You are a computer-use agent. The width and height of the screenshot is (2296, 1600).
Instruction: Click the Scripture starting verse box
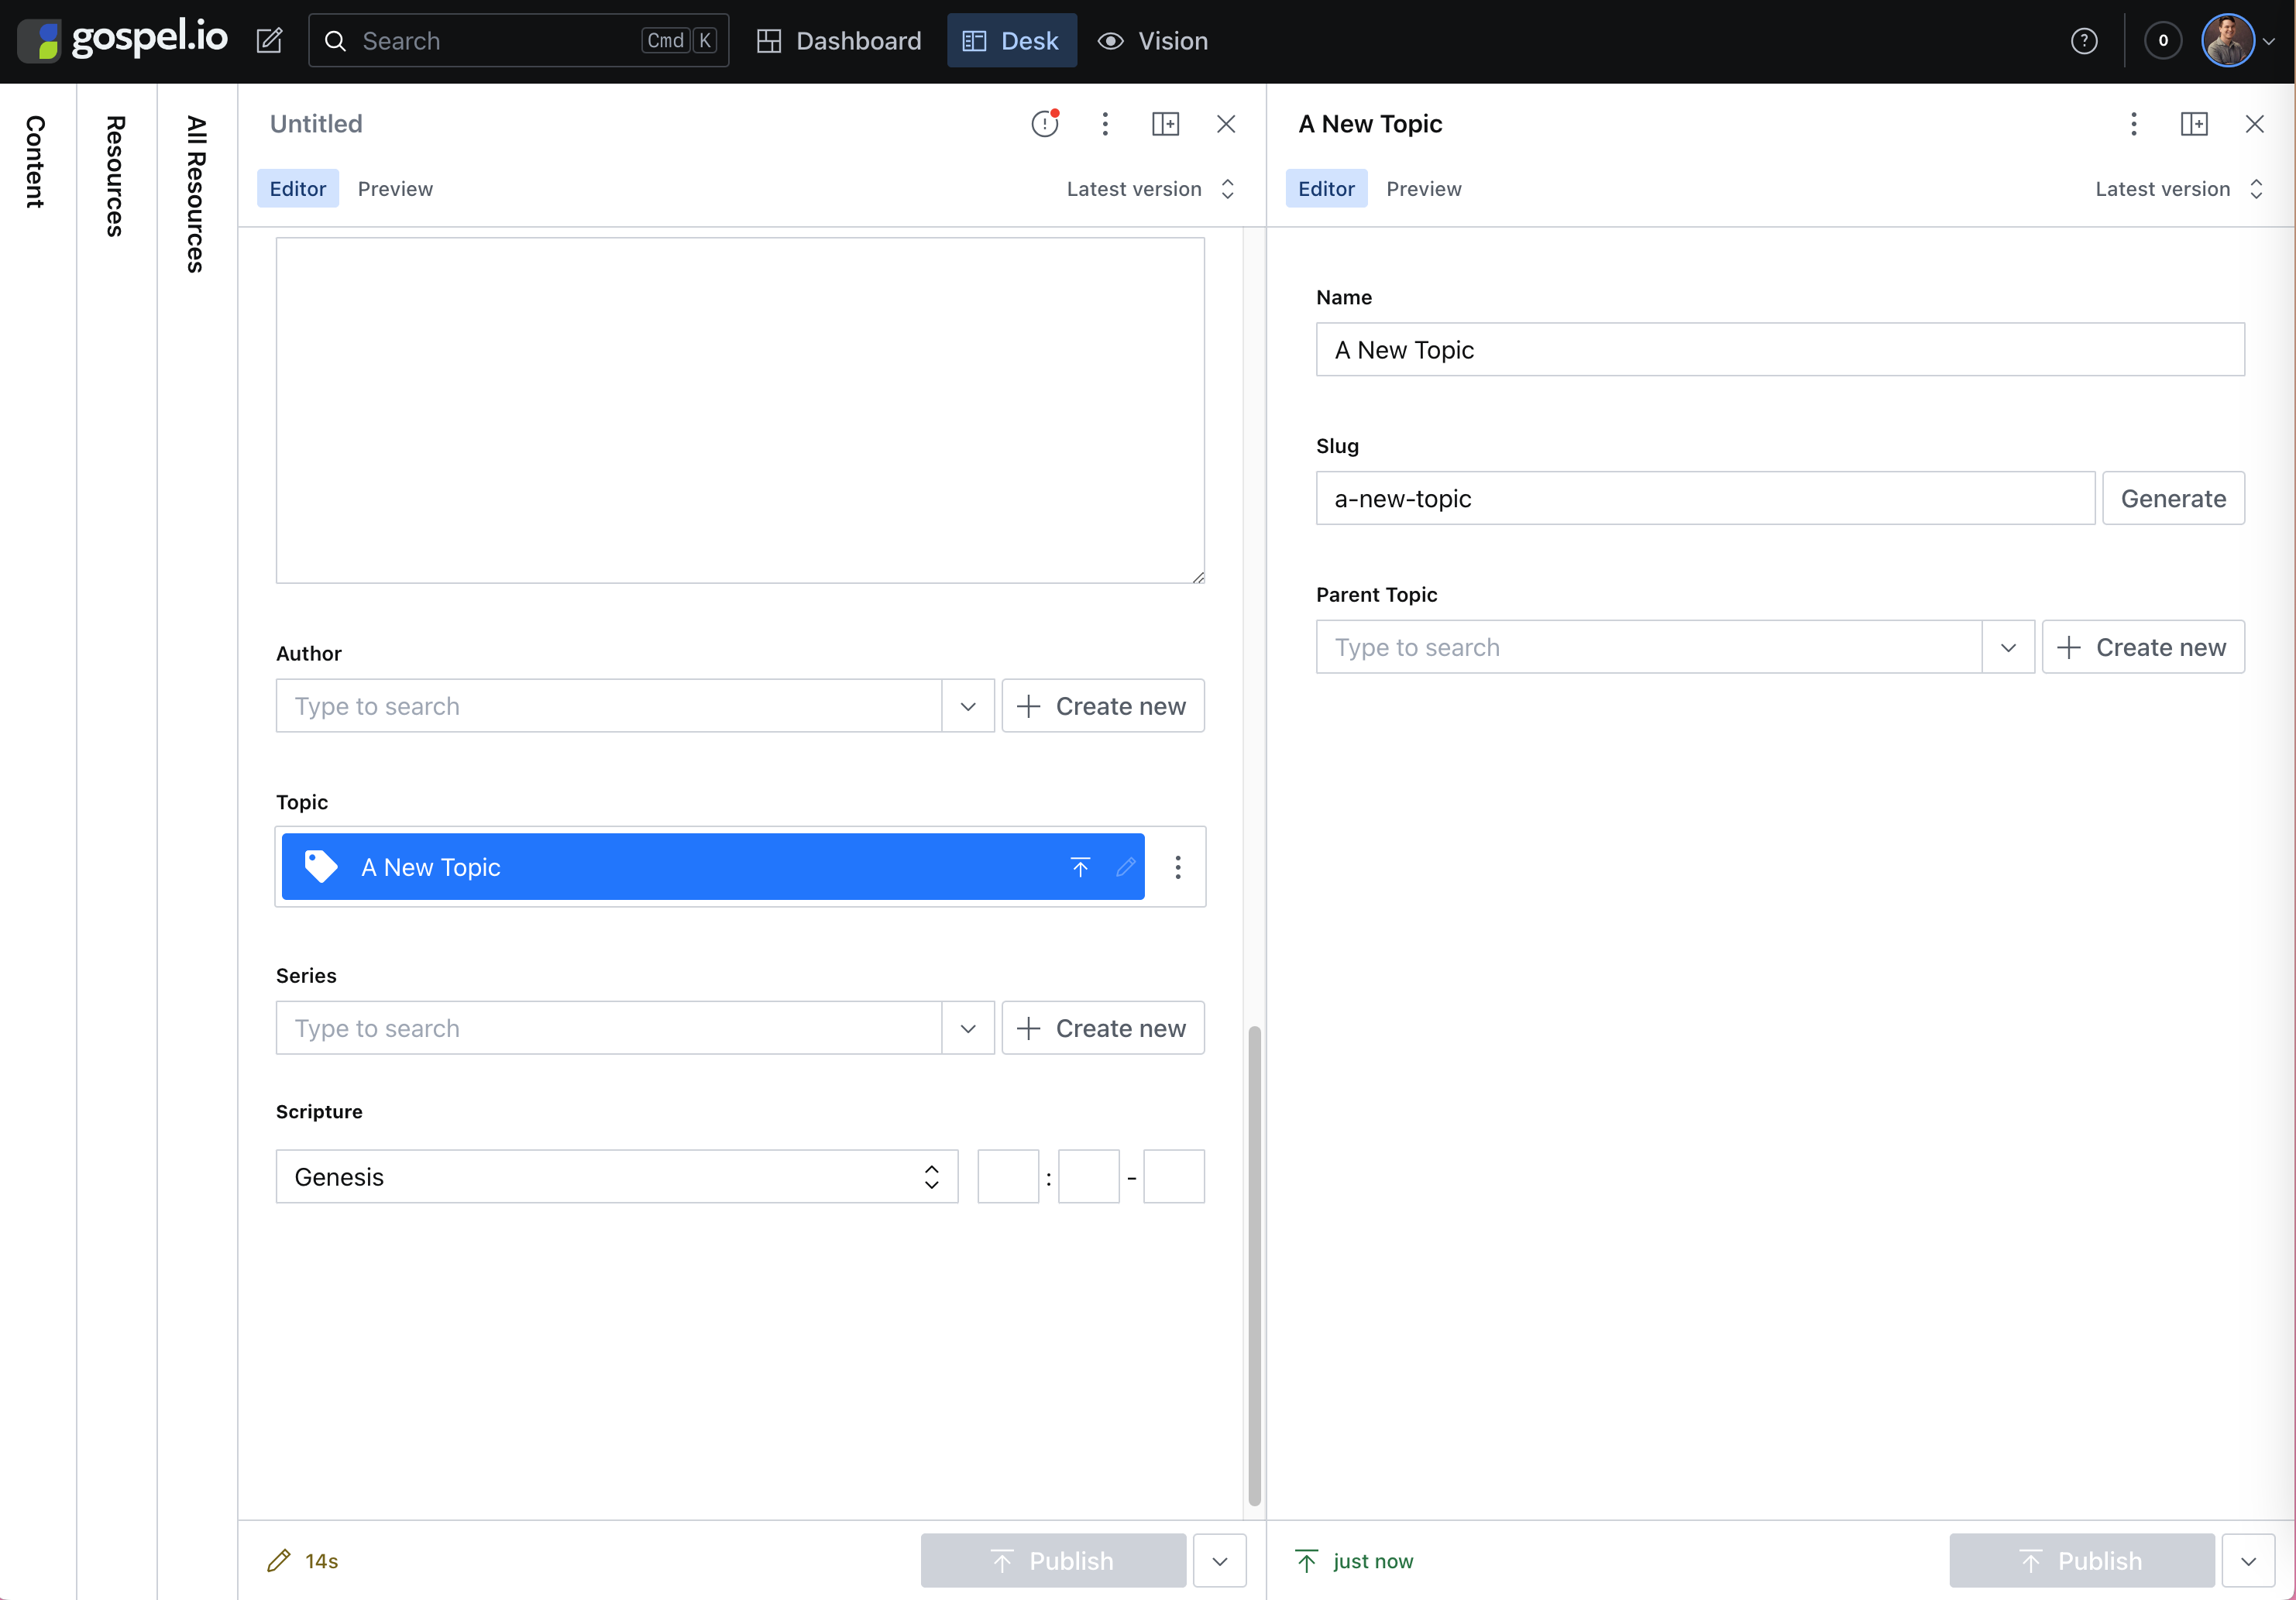pos(1089,1176)
